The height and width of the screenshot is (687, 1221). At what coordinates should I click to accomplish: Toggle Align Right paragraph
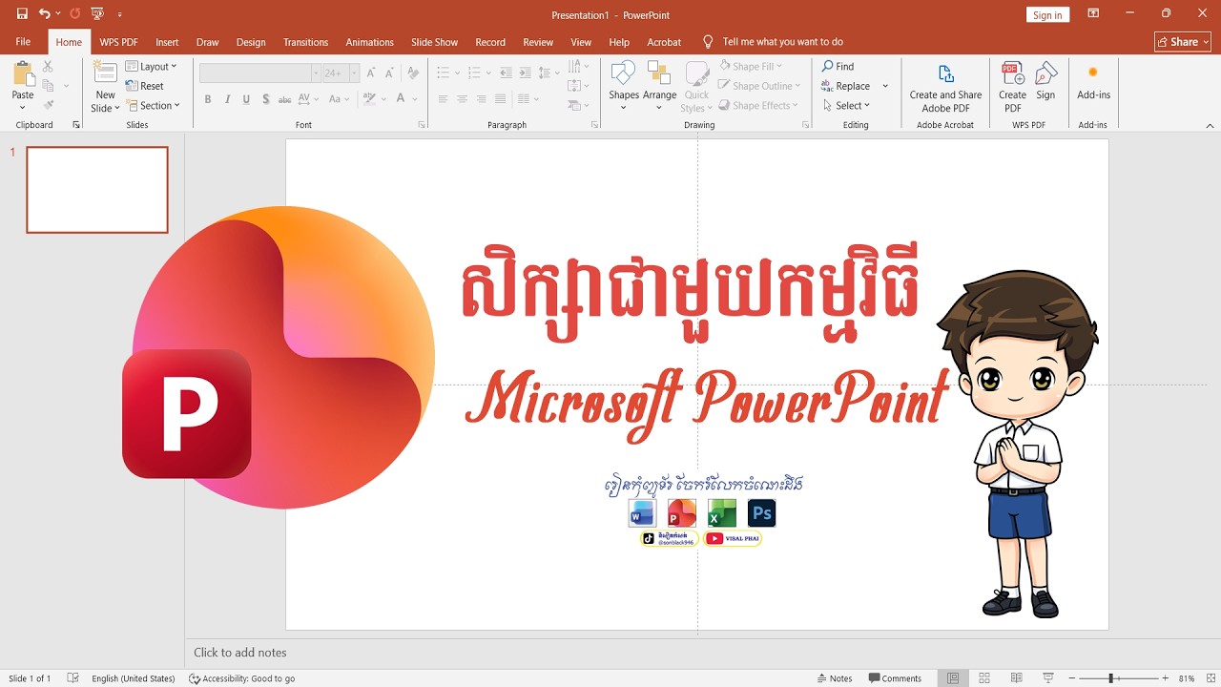click(x=483, y=99)
